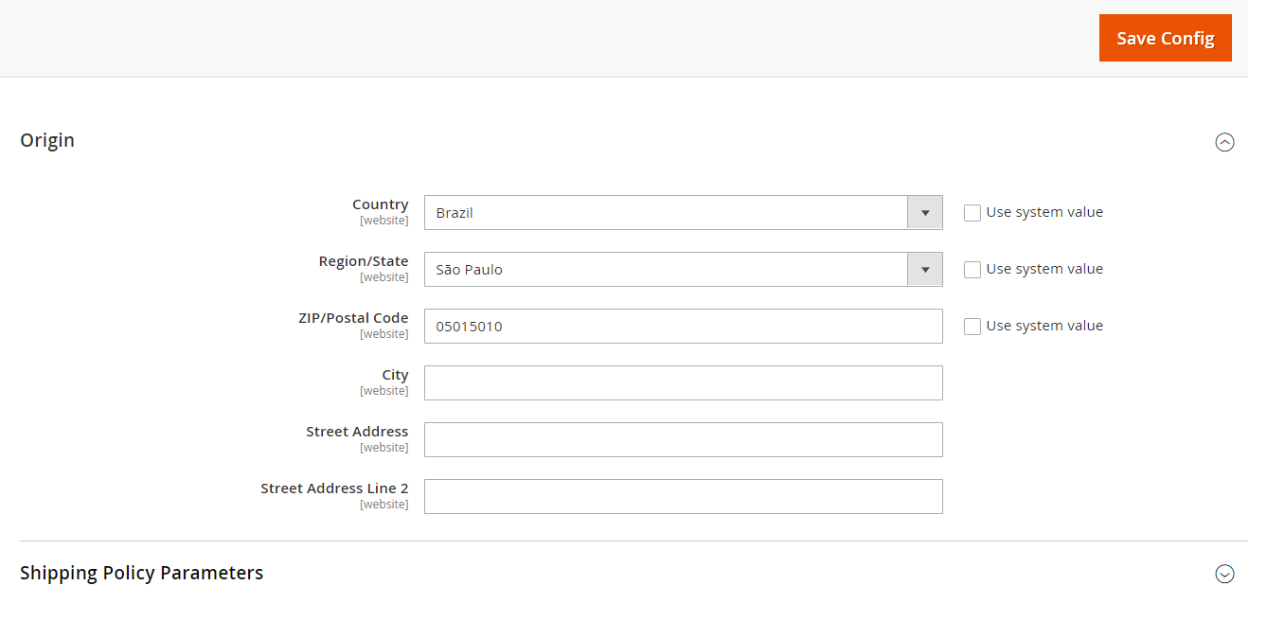Click the Region/State field label

tap(364, 261)
